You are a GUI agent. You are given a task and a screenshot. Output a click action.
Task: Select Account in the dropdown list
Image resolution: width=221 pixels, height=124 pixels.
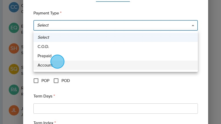45,65
